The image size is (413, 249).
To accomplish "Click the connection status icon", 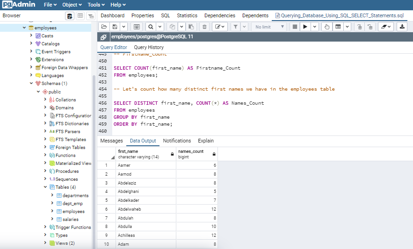I will click(103, 37).
